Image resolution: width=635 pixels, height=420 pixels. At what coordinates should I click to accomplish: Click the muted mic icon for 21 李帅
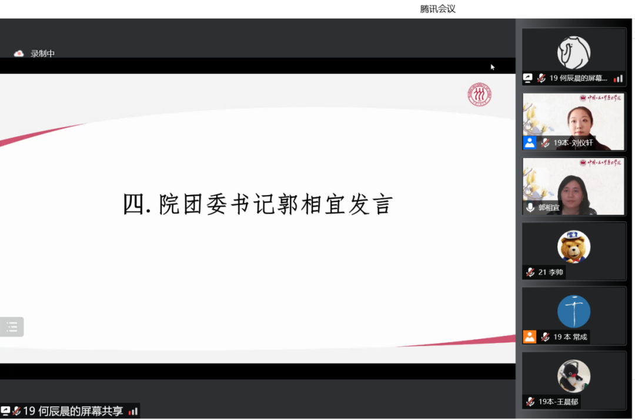530,272
